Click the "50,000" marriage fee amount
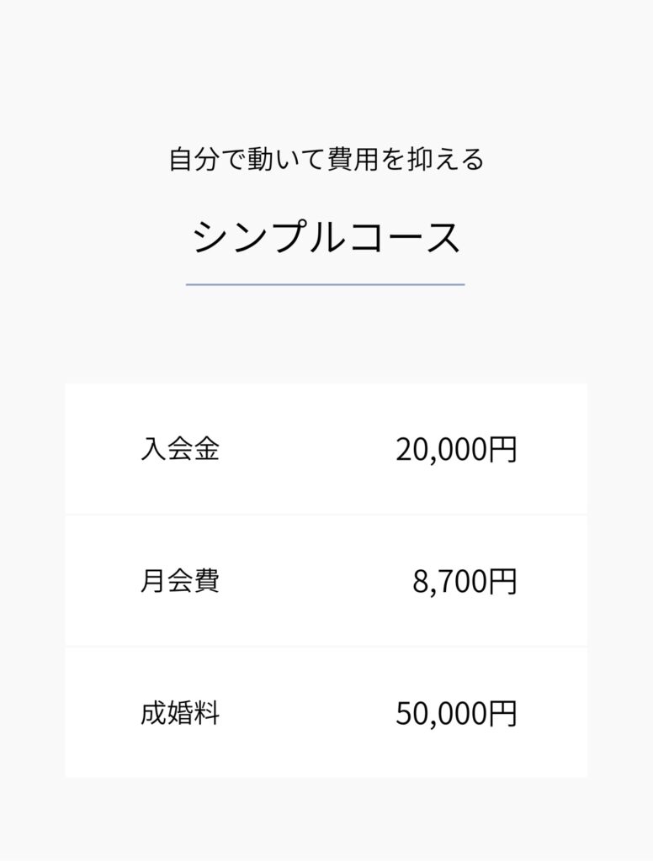 pyautogui.click(x=441, y=714)
